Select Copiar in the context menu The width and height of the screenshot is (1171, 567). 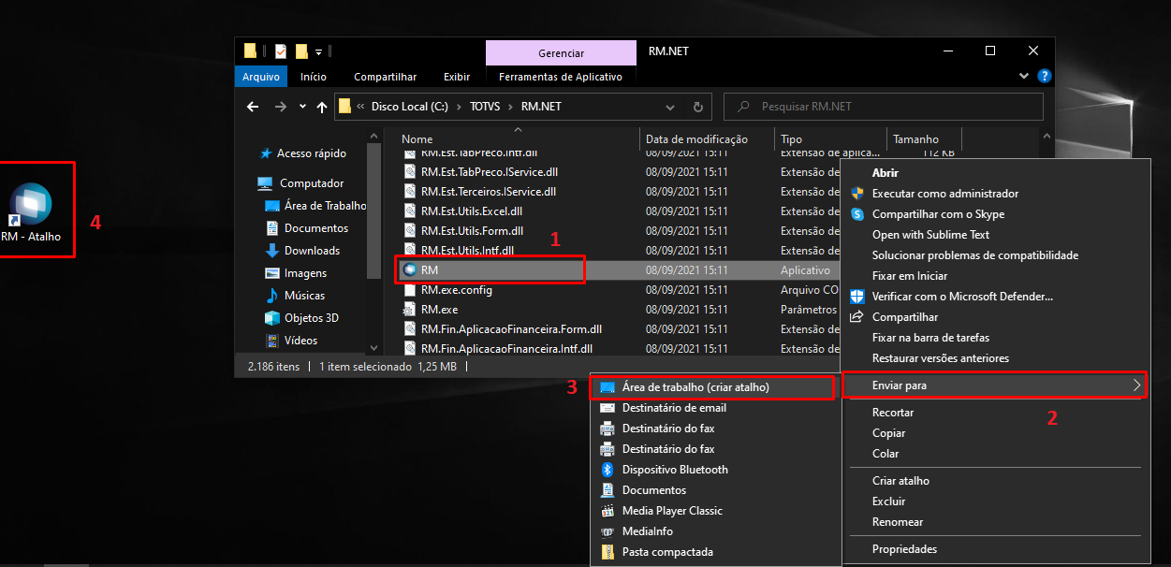pyautogui.click(x=889, y=433)
